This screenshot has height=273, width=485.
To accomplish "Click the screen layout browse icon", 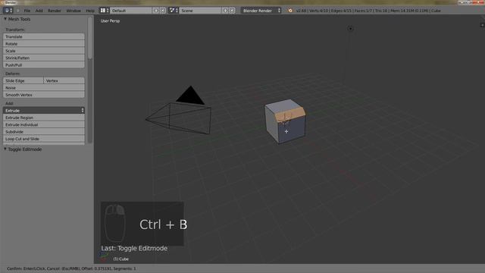I will click(x=105, y=11).
